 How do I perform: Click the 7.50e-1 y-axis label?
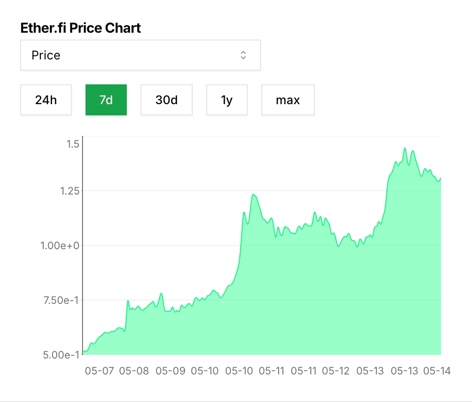click(x=61, y=300)
